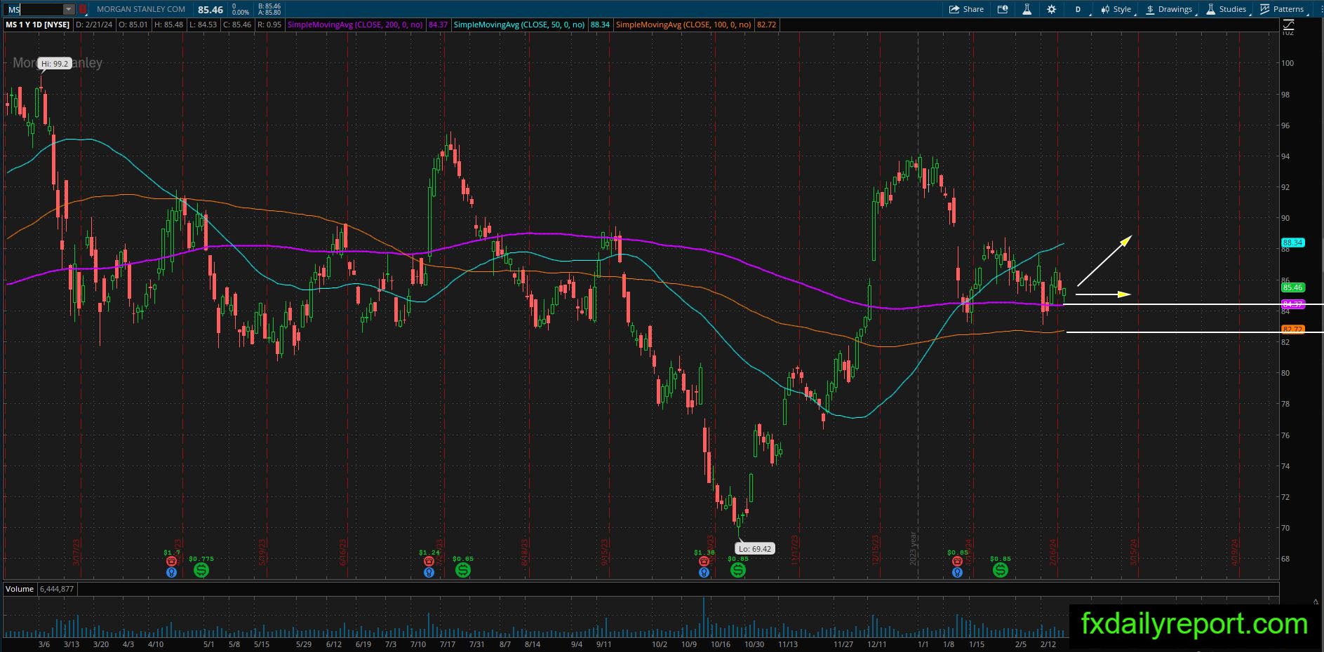Expand the symbol selector dropdown arrow
Viewport: 1324px width, 652px height.
(x=68, y=9)
